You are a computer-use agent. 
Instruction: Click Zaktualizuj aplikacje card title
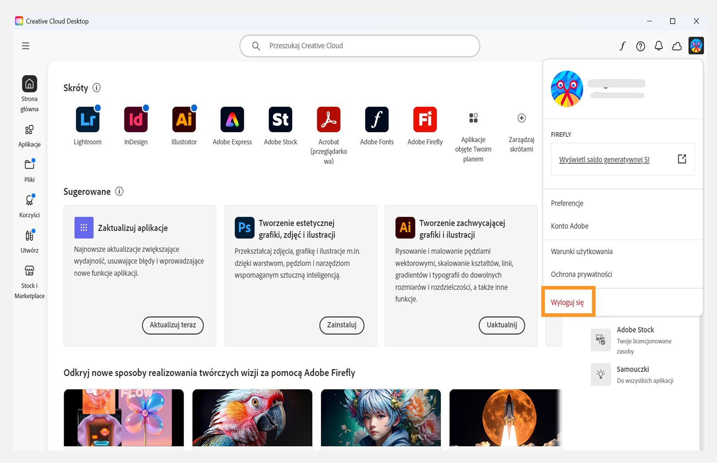133,228
